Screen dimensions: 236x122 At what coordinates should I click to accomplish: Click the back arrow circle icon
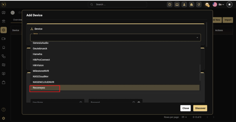click(13, 13)
